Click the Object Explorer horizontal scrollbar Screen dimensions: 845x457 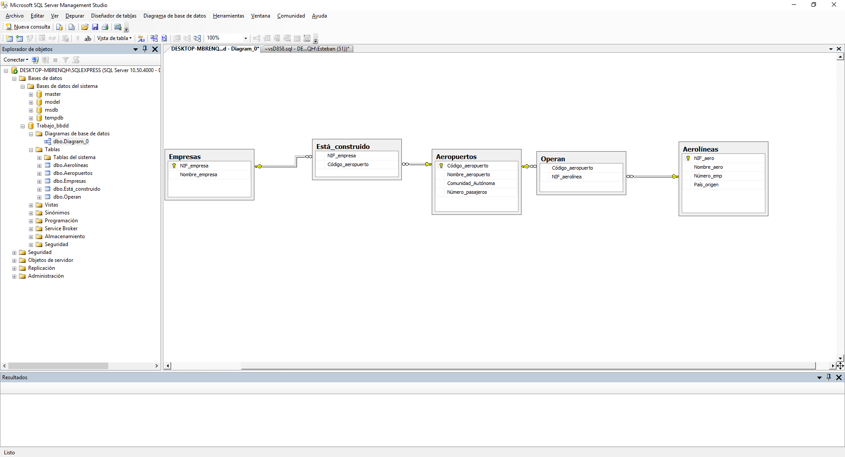click(x=58, y=366)
